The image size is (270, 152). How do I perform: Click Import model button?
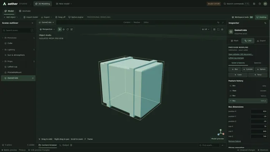[31, 17]
